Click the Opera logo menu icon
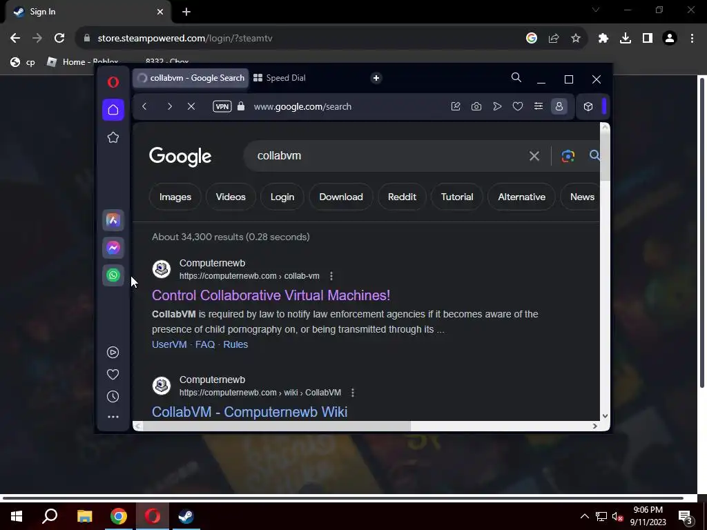Image resolution: width=707 pixels, height=530 pixels. click(x=113, y=81)
